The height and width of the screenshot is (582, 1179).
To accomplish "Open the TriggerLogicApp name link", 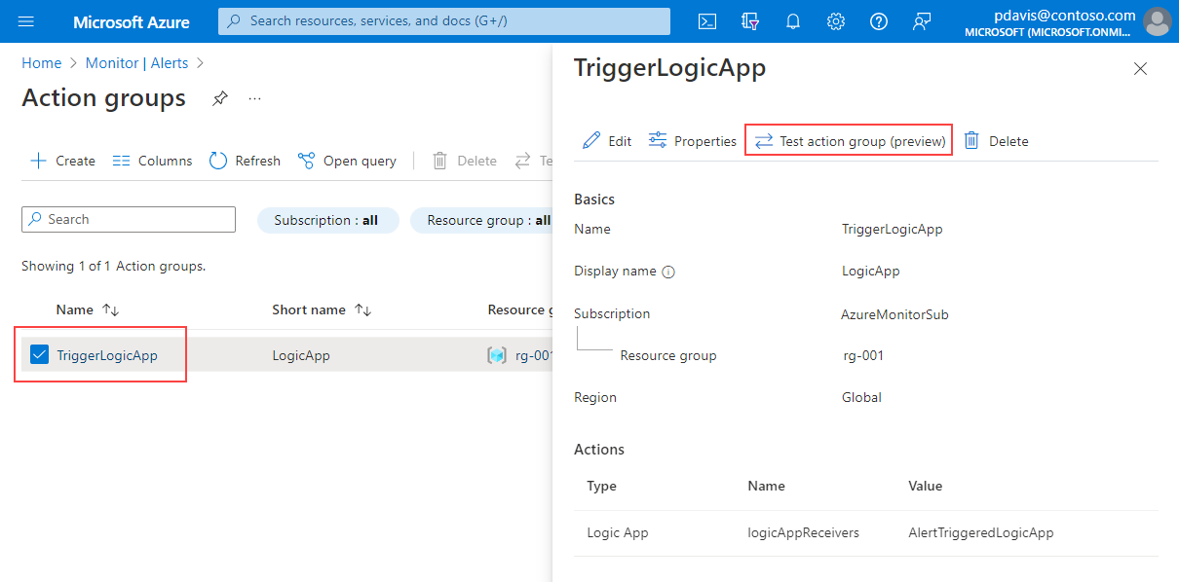I will point(107,355).
